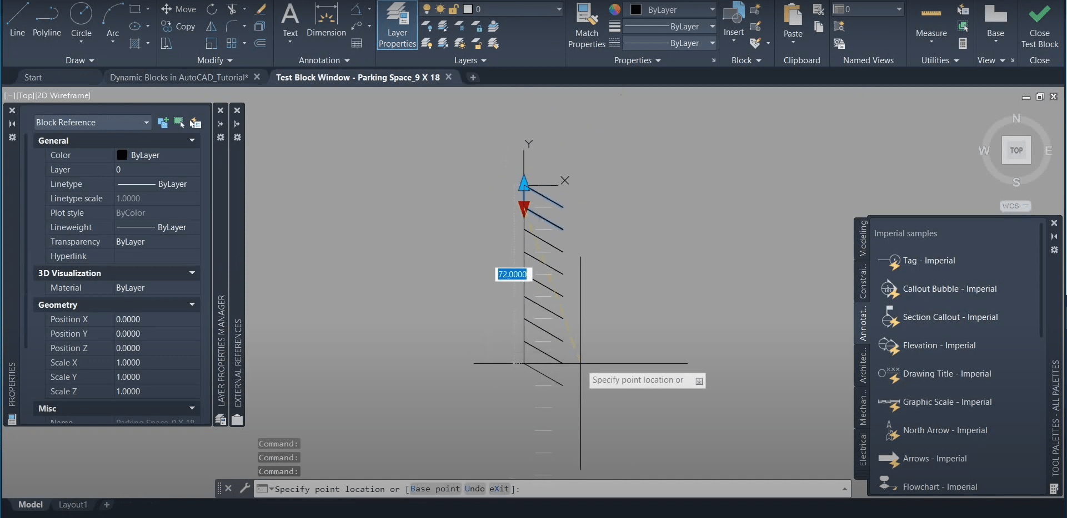The image size is (1067, 518).
Task: Click the Quick Select icon in Properties palette
Action: [196, 123]
